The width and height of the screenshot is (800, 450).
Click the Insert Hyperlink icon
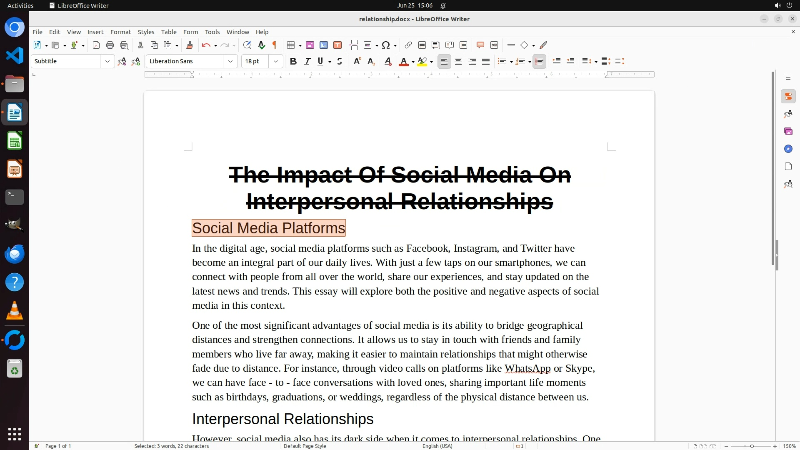click(408, 45)
